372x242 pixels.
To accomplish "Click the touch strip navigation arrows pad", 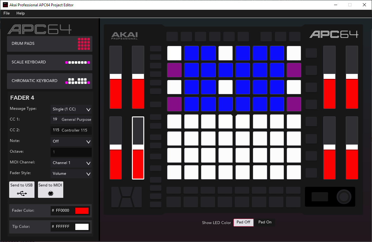I will (126, 197).
